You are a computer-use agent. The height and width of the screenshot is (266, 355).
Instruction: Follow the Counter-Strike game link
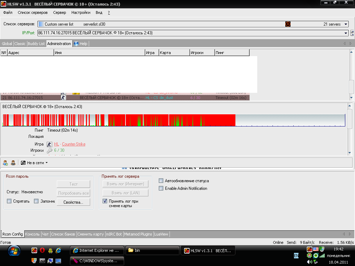[74, 144]
